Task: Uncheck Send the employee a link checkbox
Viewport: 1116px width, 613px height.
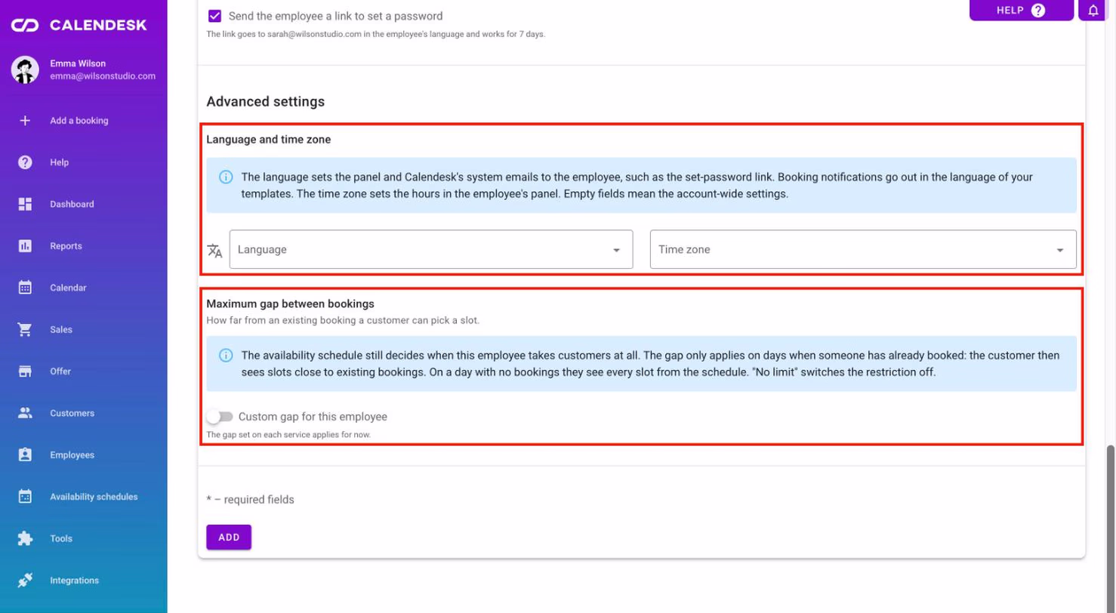Action: (214, 16)
